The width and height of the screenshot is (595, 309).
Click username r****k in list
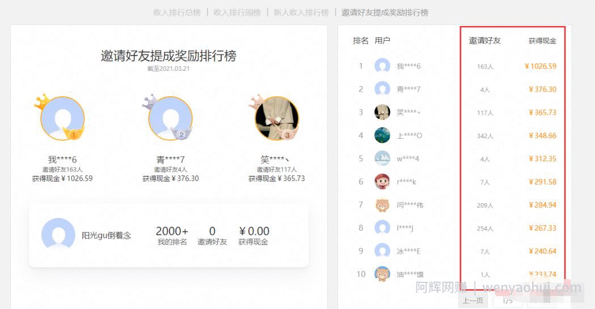click(x=407, y=182)
